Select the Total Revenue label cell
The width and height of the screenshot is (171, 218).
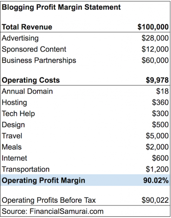[x=27, y=27]
